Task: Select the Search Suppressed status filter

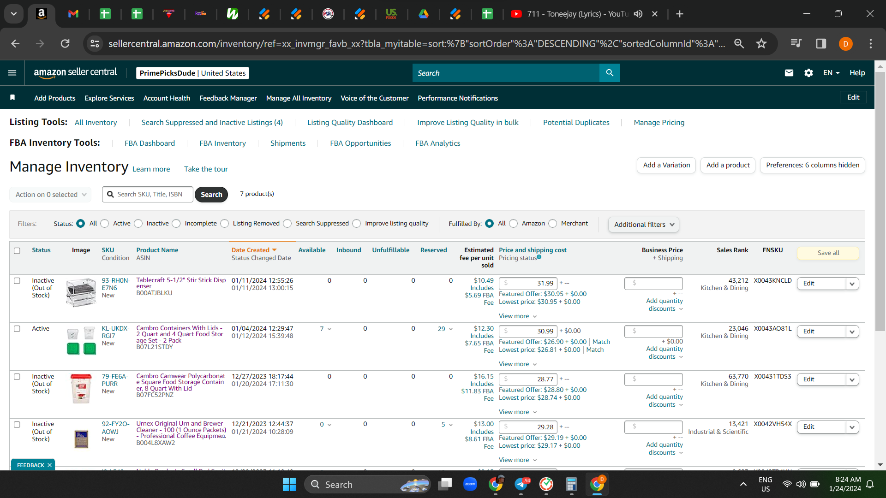Action: 287,224
